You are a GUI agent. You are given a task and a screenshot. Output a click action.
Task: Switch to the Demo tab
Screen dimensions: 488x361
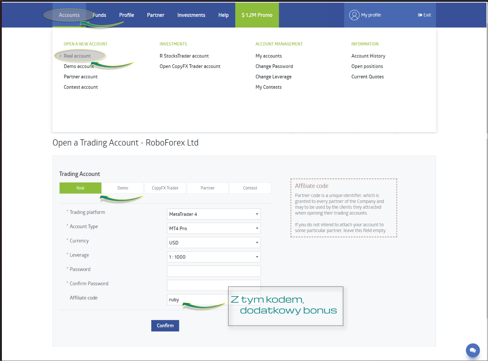coord(123,188)
